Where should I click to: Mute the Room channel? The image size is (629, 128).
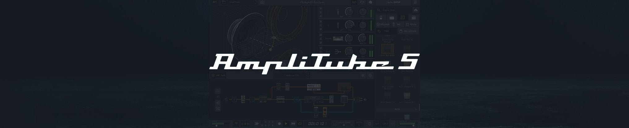321,35
